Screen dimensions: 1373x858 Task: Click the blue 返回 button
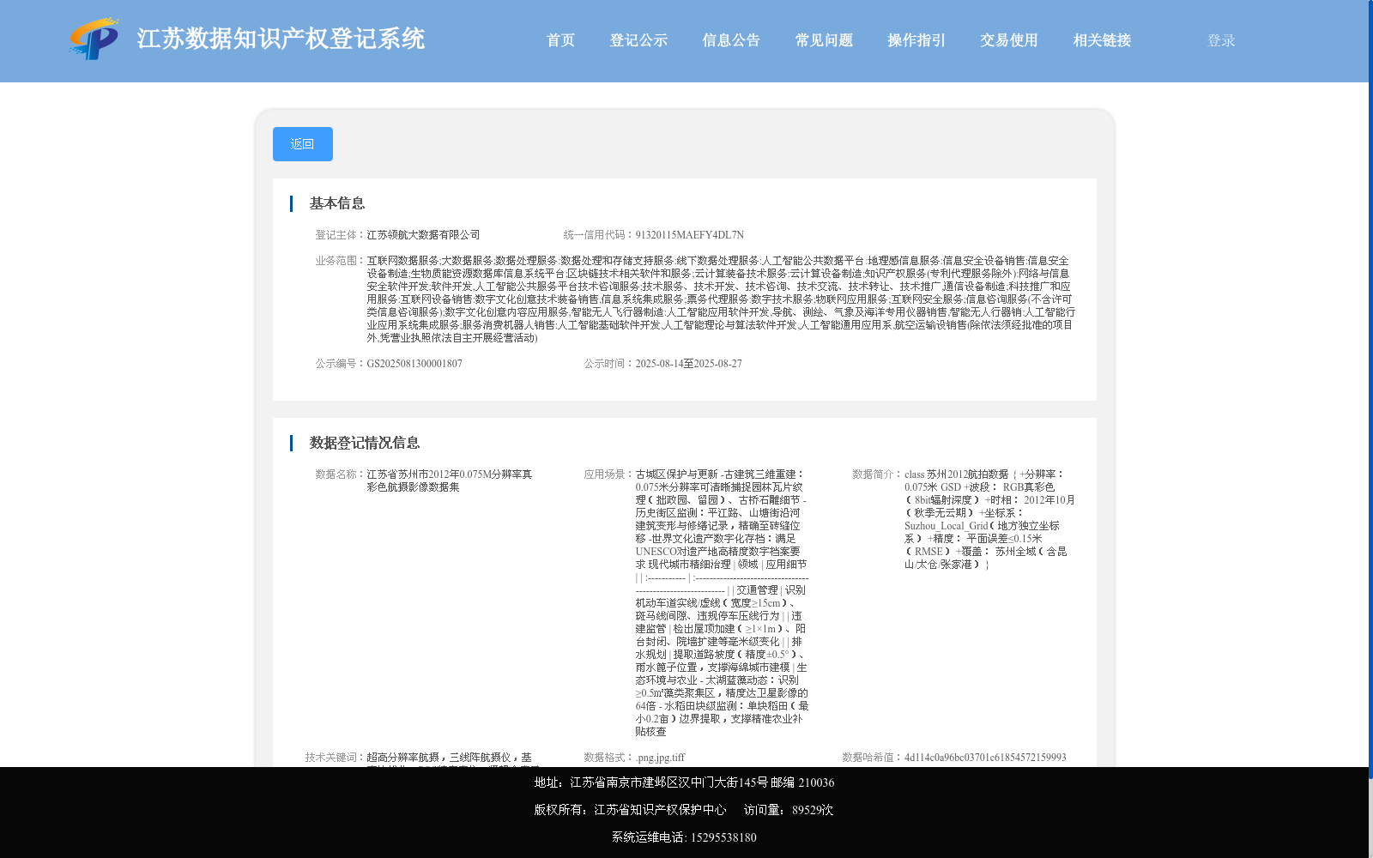[x=303, y=144]
